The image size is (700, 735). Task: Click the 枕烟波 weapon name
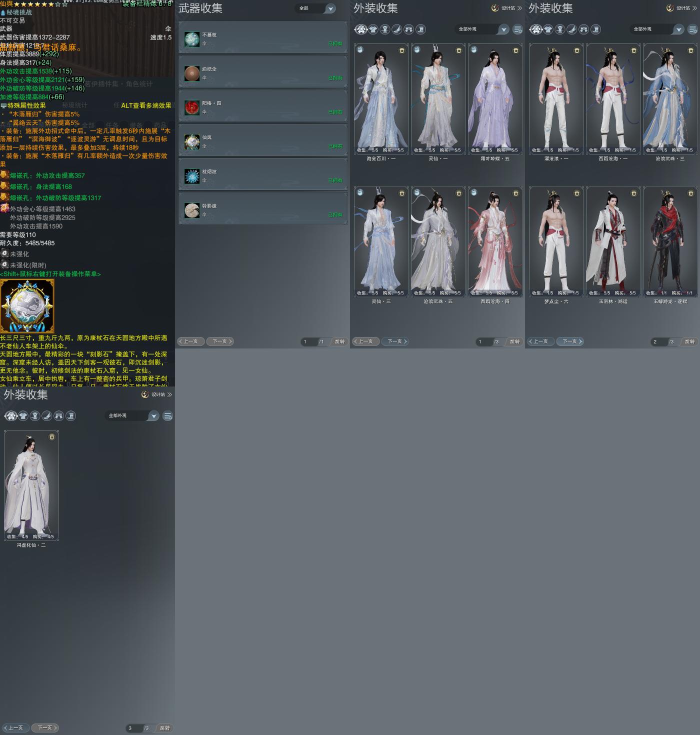pos(209,171)
